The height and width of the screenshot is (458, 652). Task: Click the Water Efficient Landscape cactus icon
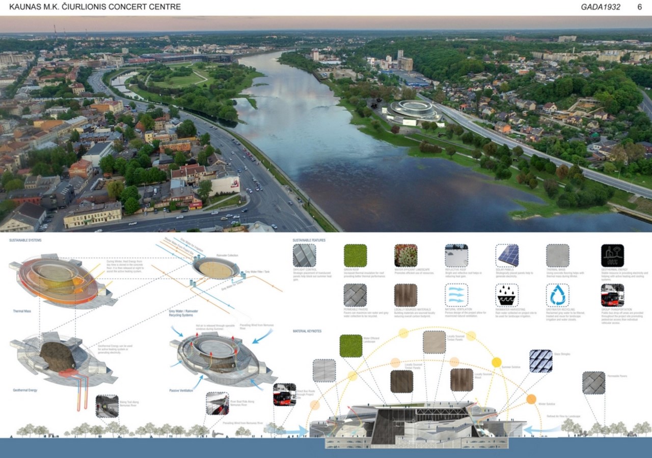(x=405, y=255)
